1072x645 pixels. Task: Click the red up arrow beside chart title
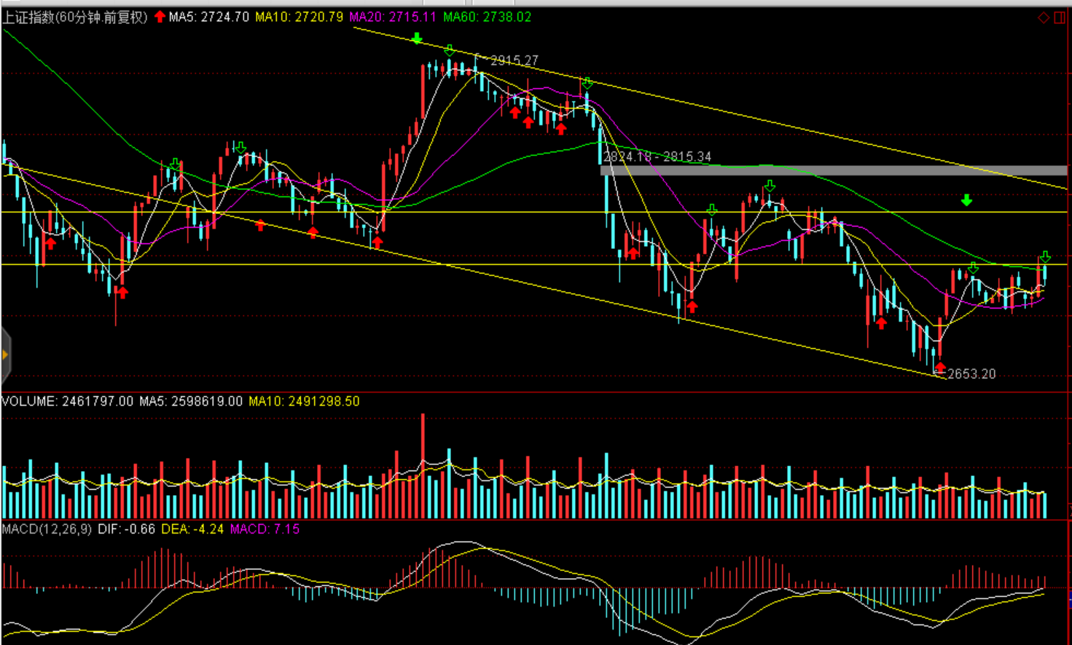pos(160,17)
